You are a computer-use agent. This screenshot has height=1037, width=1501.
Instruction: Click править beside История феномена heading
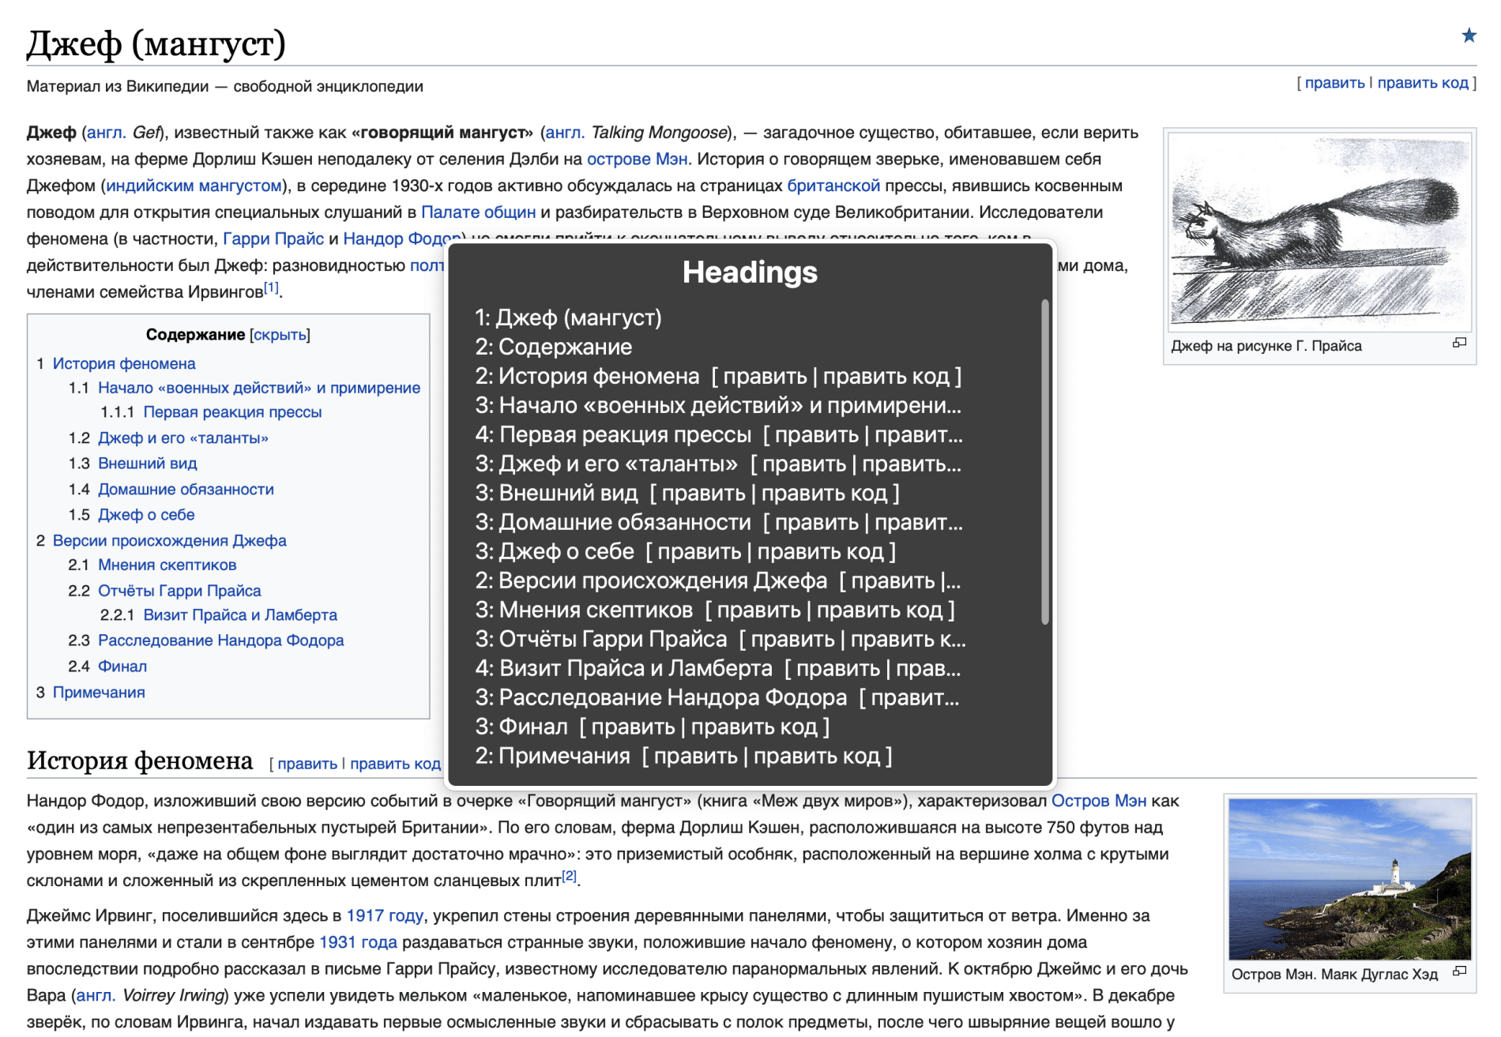click(307, 764)
